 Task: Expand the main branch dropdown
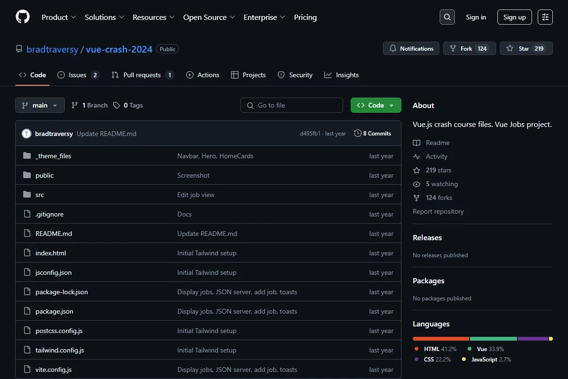click(40, 105)
